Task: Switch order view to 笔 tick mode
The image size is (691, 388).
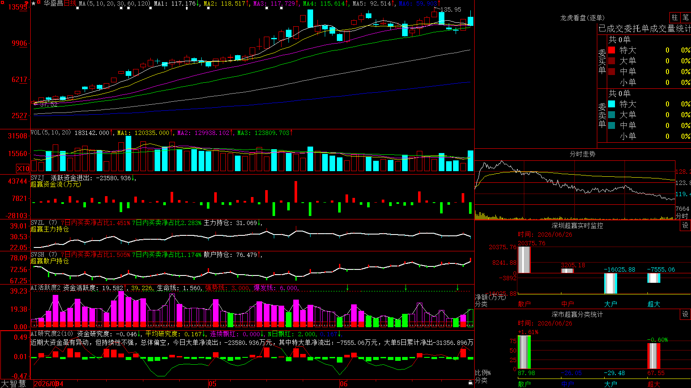Action: (685, 18)
